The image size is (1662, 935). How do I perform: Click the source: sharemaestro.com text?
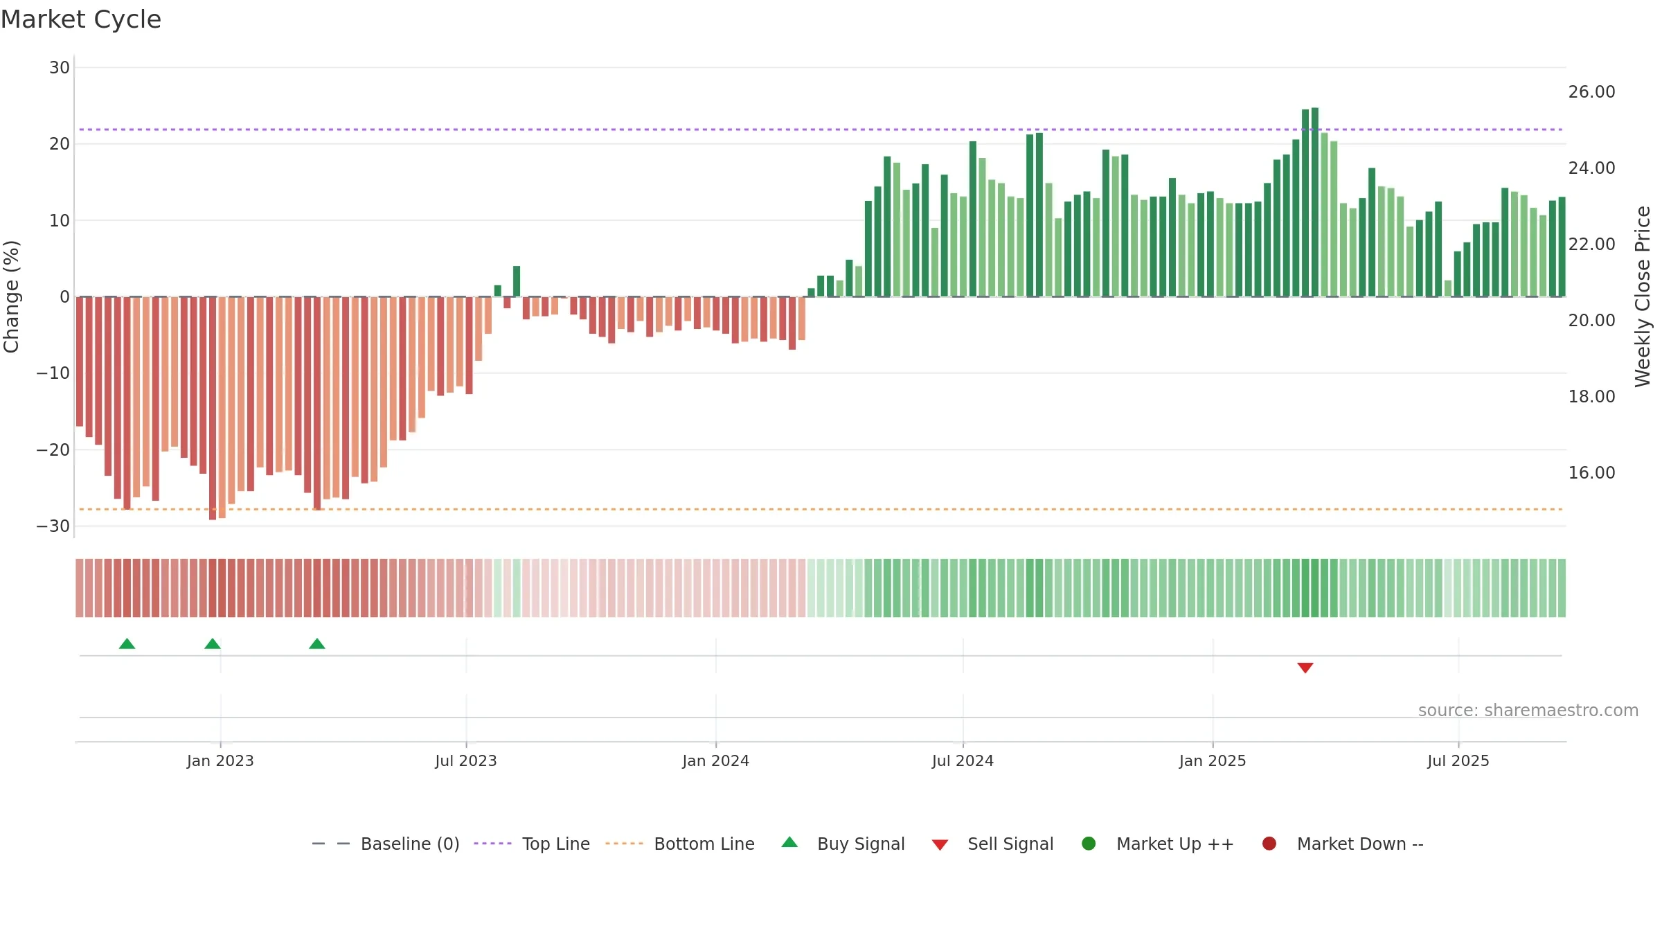(1528, 710)
